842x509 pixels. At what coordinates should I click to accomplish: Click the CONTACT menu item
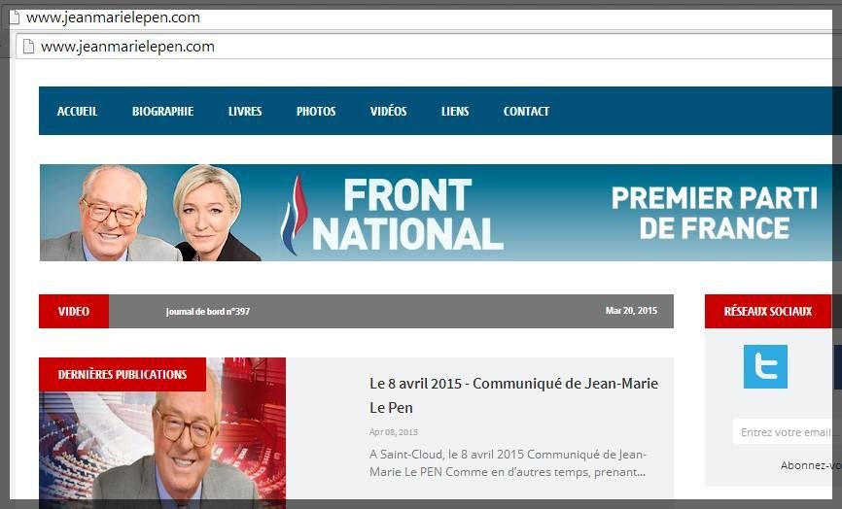click(x=526, y=111)
